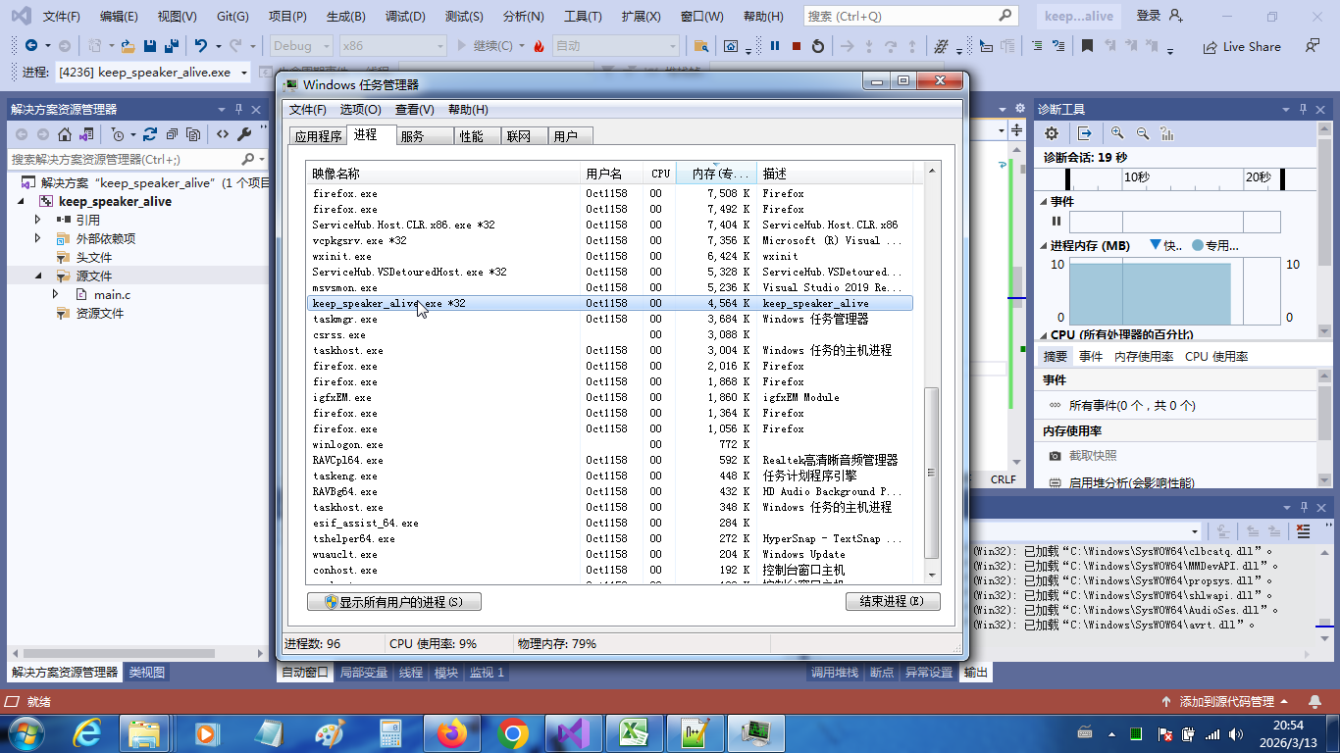This screenshot has width=1340, height=753.
Task: Click the bookmark icon in the main toolbar
Action: (1087, 46)
